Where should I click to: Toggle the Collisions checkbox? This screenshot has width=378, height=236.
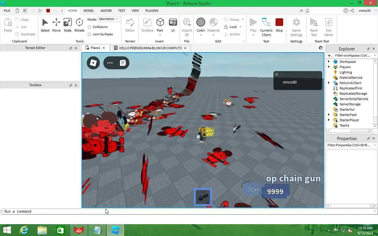89,27
